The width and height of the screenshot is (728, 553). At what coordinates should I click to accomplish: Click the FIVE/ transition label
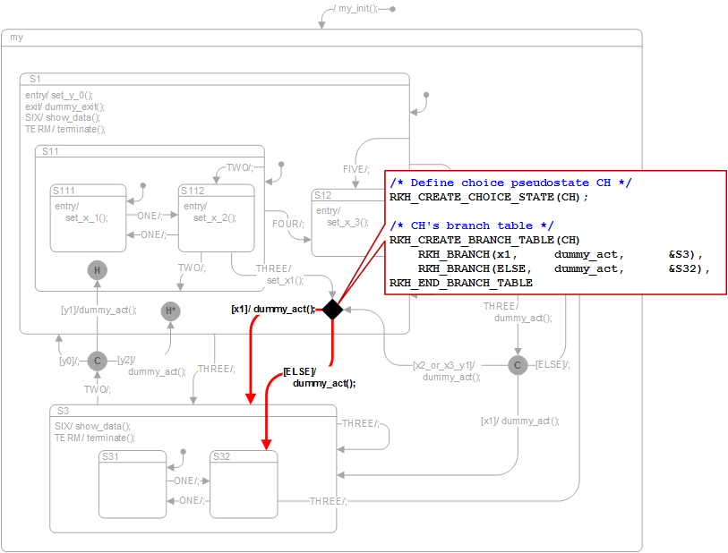pyautogui.click(x=355, y=169)
